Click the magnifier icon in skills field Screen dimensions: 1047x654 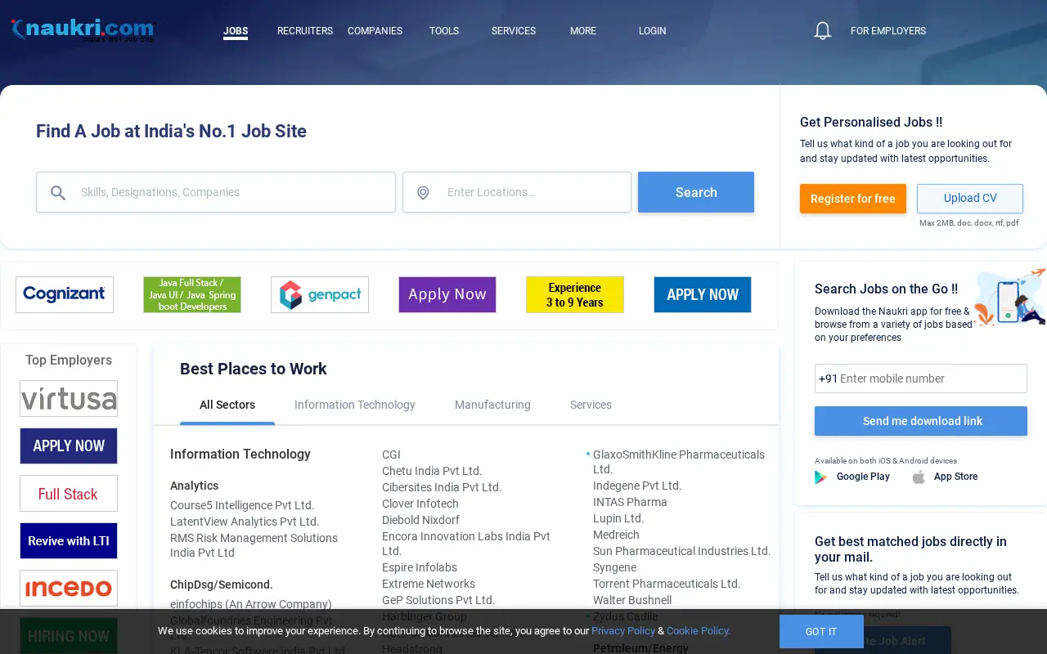(x=58, y=193)
